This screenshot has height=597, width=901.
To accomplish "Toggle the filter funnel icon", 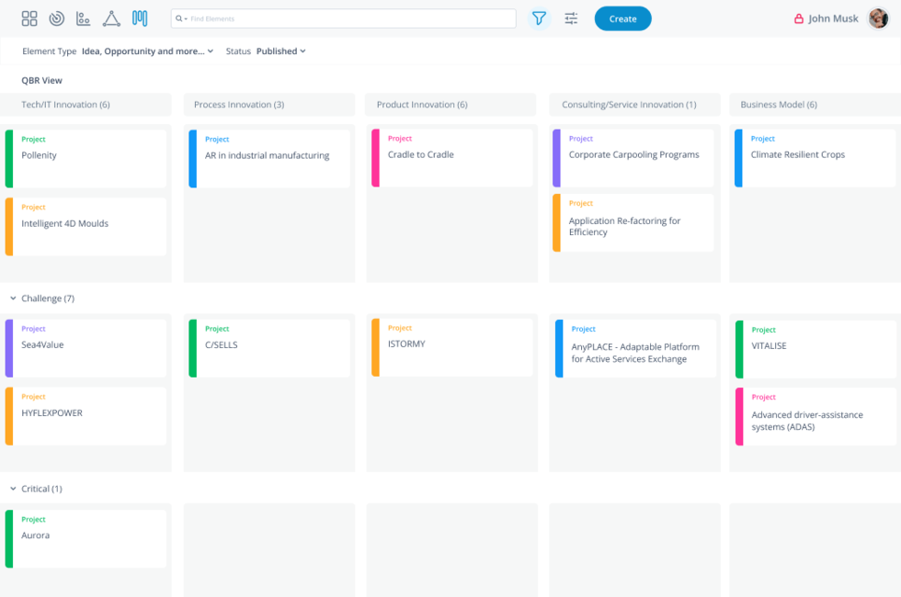I will (539, 19).
